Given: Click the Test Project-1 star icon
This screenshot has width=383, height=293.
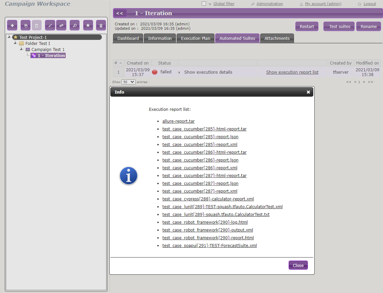Looking at the screenshot, I should [x=16, y=37].
